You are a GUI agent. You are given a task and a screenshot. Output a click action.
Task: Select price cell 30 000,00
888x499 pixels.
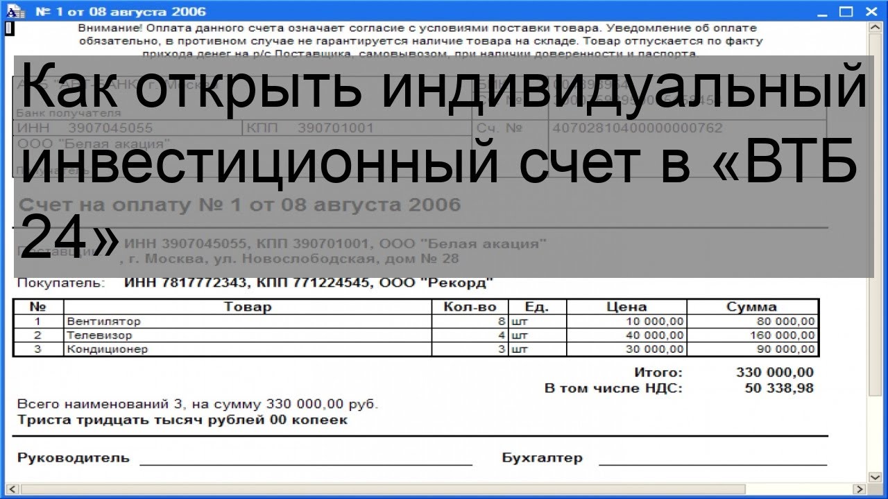pos(626,349)
